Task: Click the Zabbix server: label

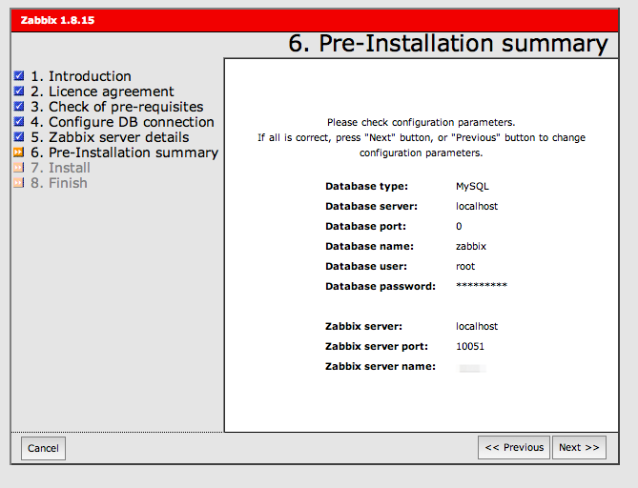Action: click(x=363, y=326)
